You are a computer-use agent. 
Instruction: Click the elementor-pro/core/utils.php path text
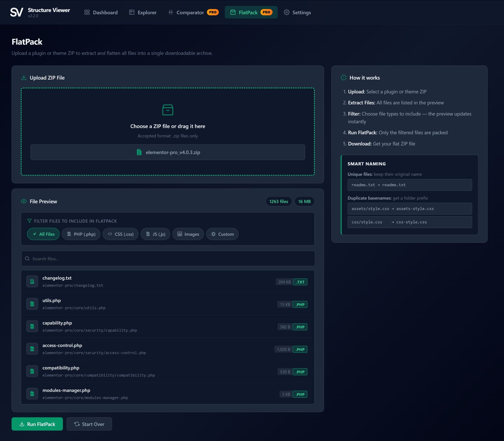tap(74, 308)
